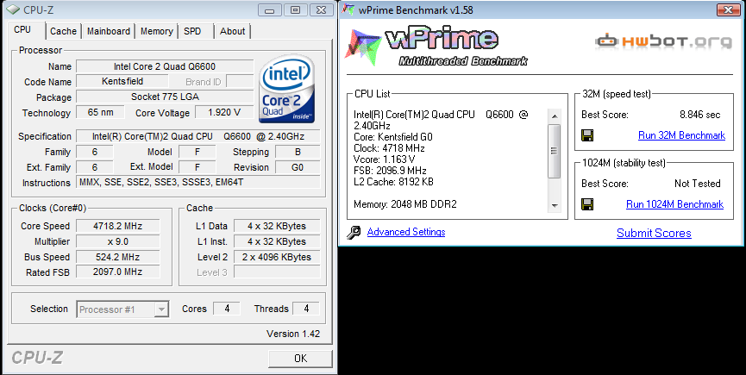Click the Specification field in CPU-Z
746x375 pixels.
tap(198, 136)
